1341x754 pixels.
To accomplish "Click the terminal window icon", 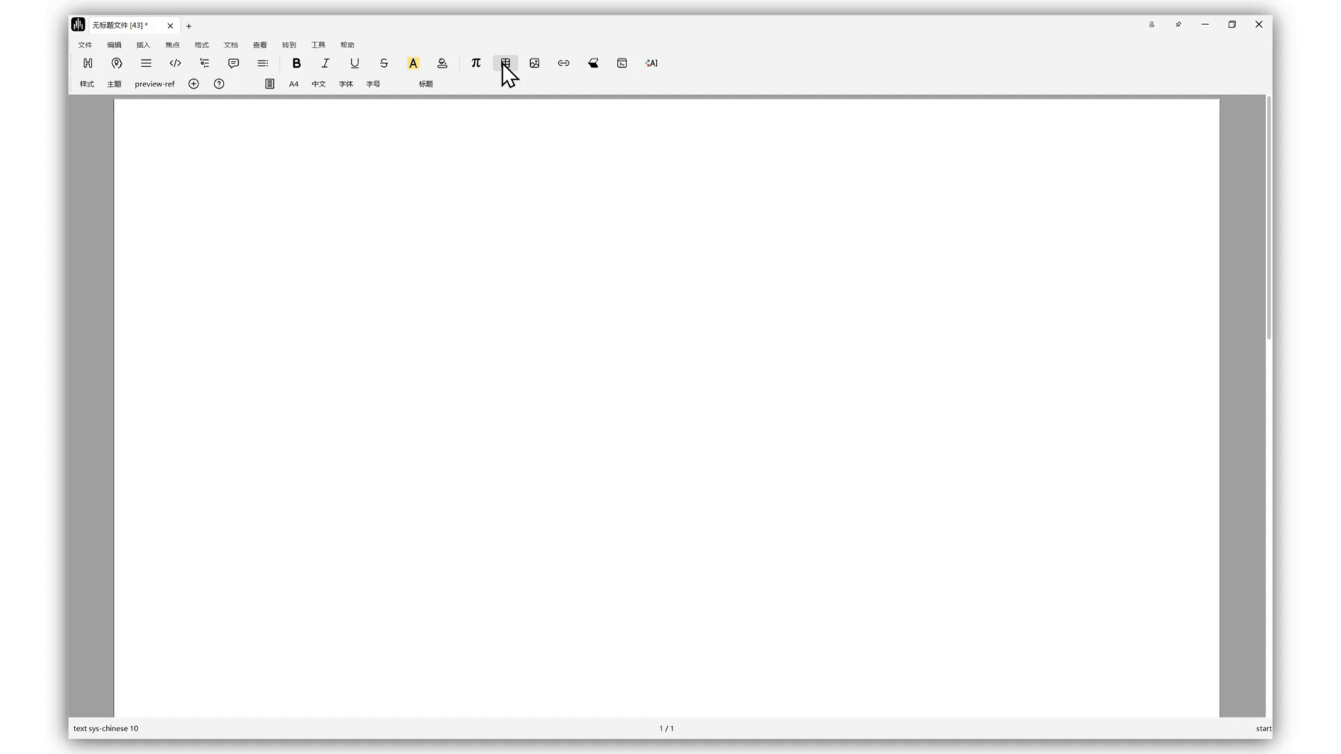I will [622, 63].
